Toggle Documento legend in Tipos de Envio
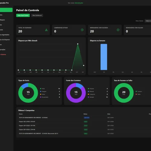Screen dimensions: 151x151 [44, 97]
